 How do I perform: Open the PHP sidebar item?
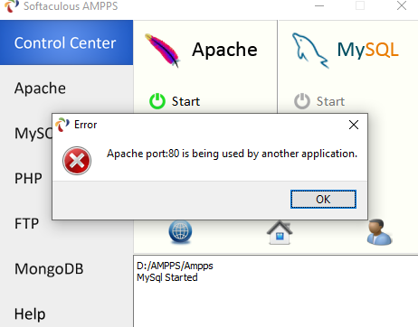pyautogui.click(x=28, y=178)
